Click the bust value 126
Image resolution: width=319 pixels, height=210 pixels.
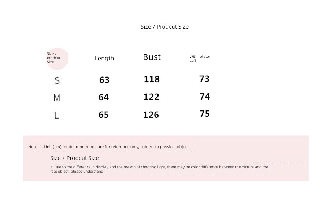click(x=151, y=115)
